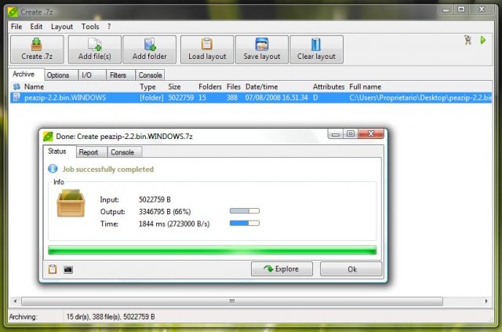Click the scrollbar left arrow
The image size is (502, 332).
(15, 301)
